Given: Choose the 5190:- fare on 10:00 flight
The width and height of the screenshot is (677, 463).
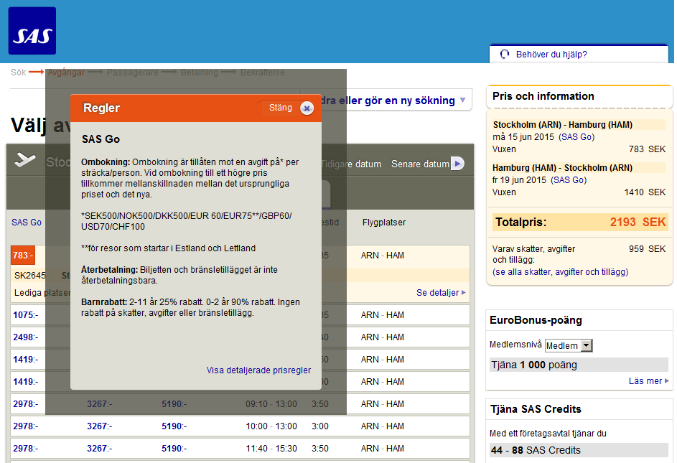Looking at the screenshot, I should [174, 426].
